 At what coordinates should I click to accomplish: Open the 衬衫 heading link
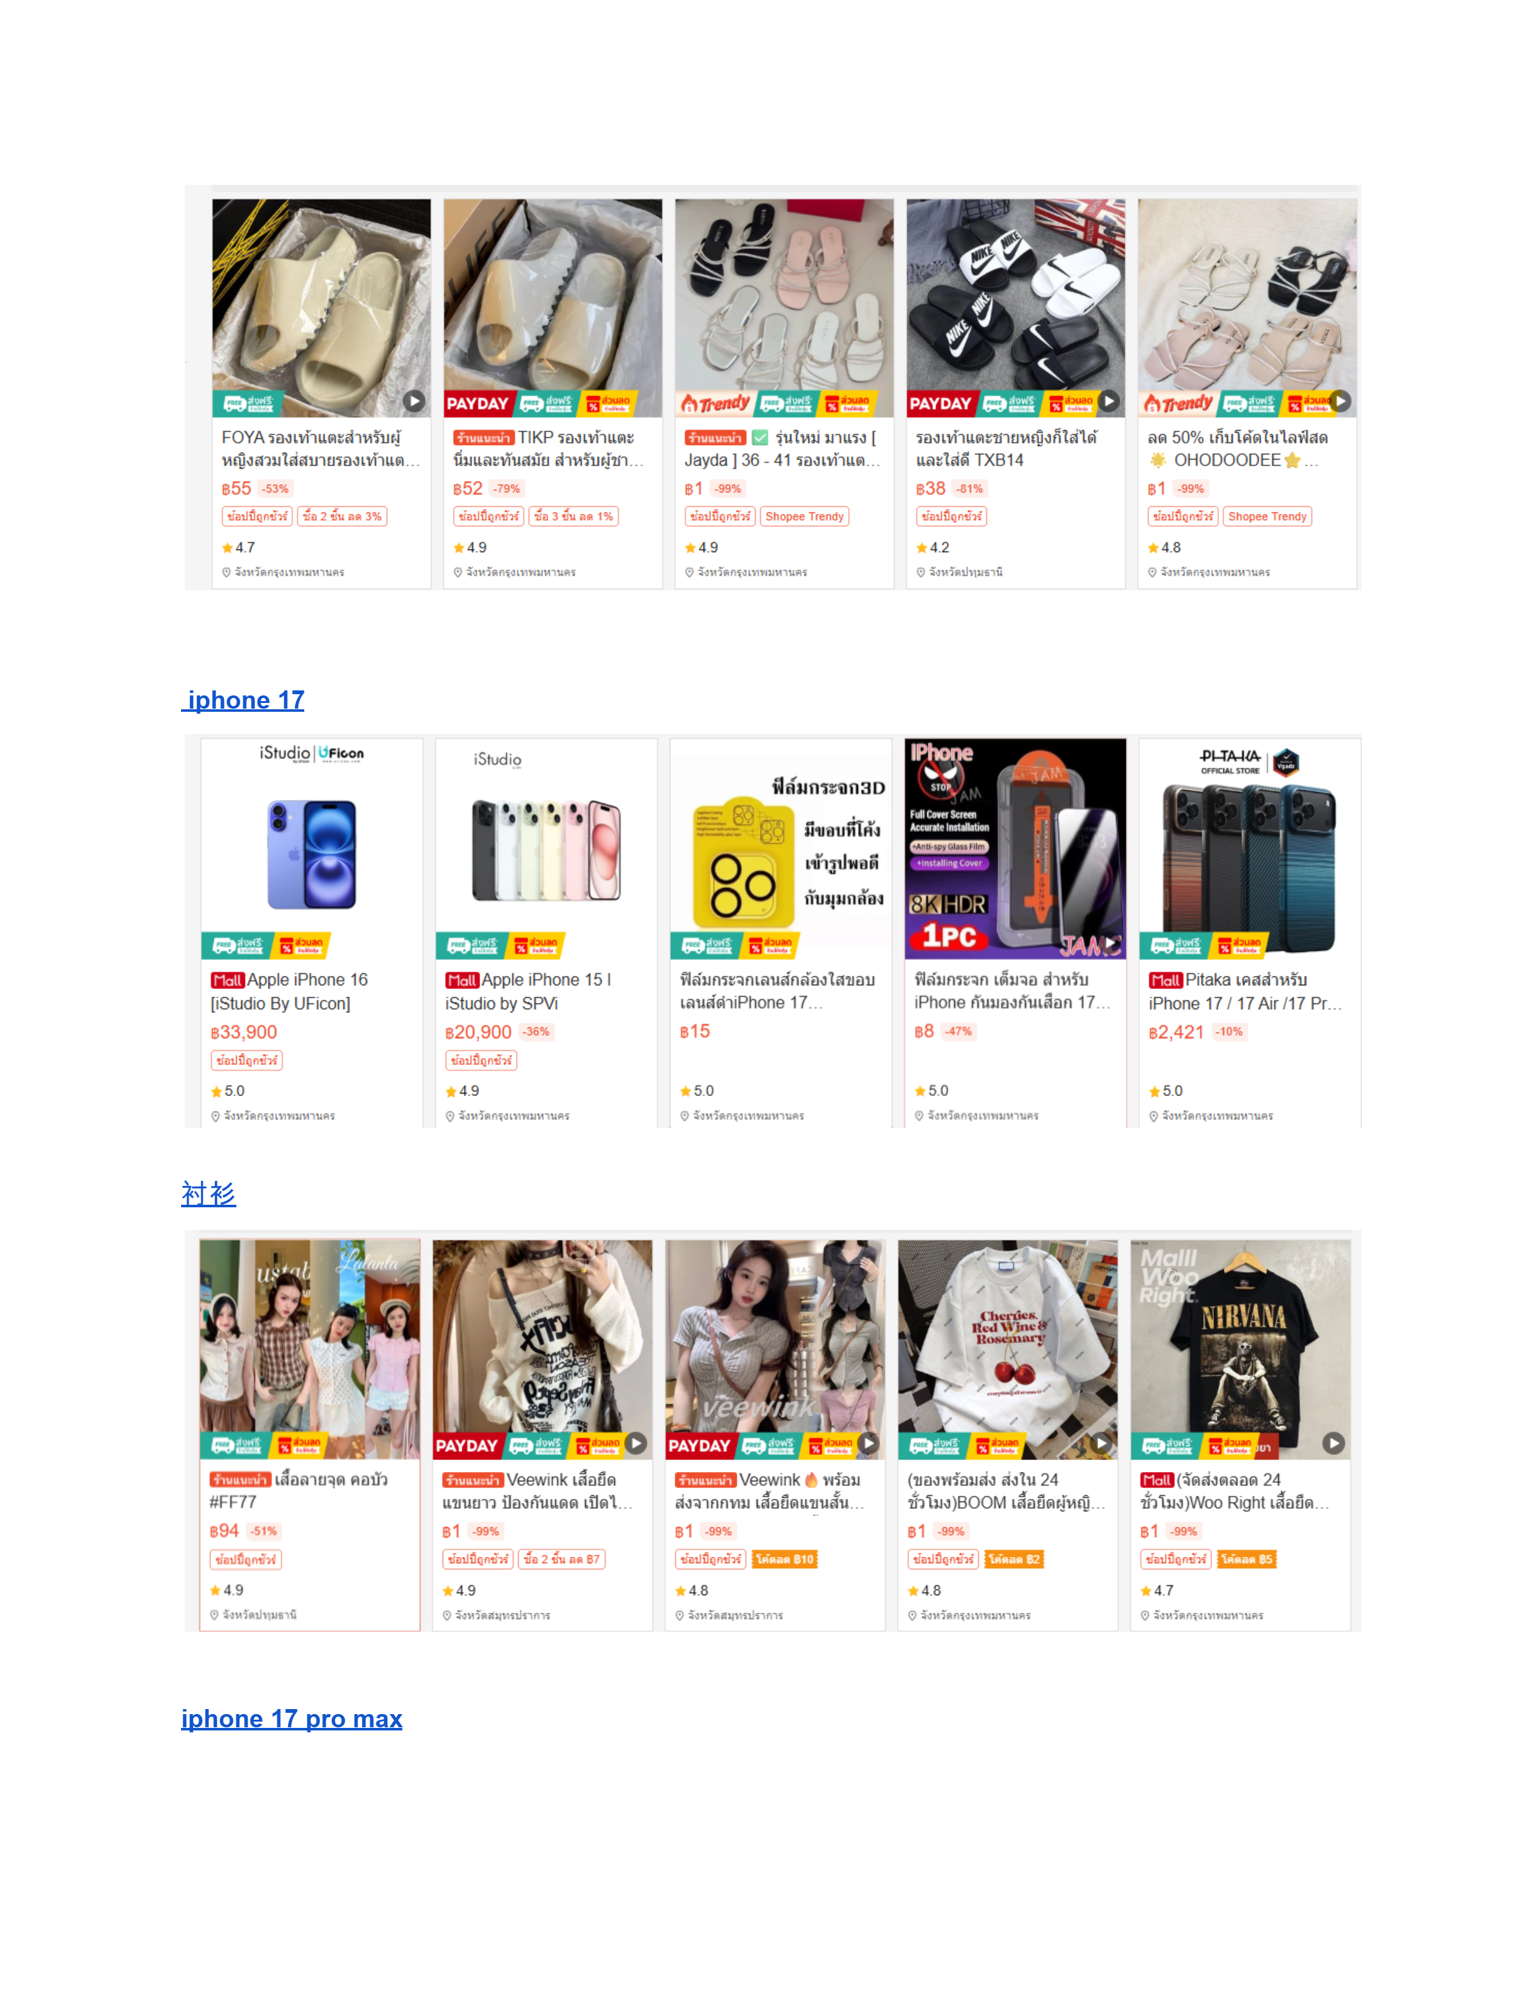coord(209,1194)
